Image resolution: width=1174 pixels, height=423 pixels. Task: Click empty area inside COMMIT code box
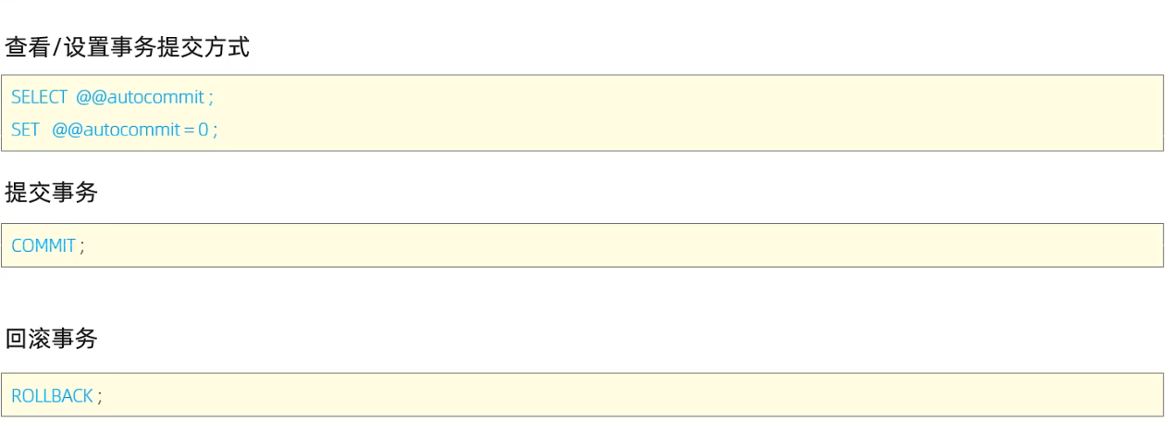point(620,245)
